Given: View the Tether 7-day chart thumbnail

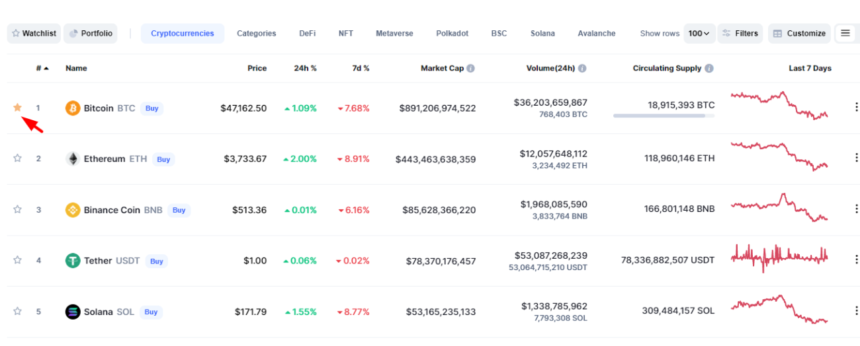Looking at the screenshot, I should coord(779,256).
